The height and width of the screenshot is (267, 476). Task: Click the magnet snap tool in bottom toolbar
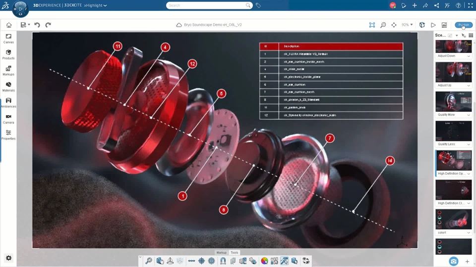[x=223, y=261]
